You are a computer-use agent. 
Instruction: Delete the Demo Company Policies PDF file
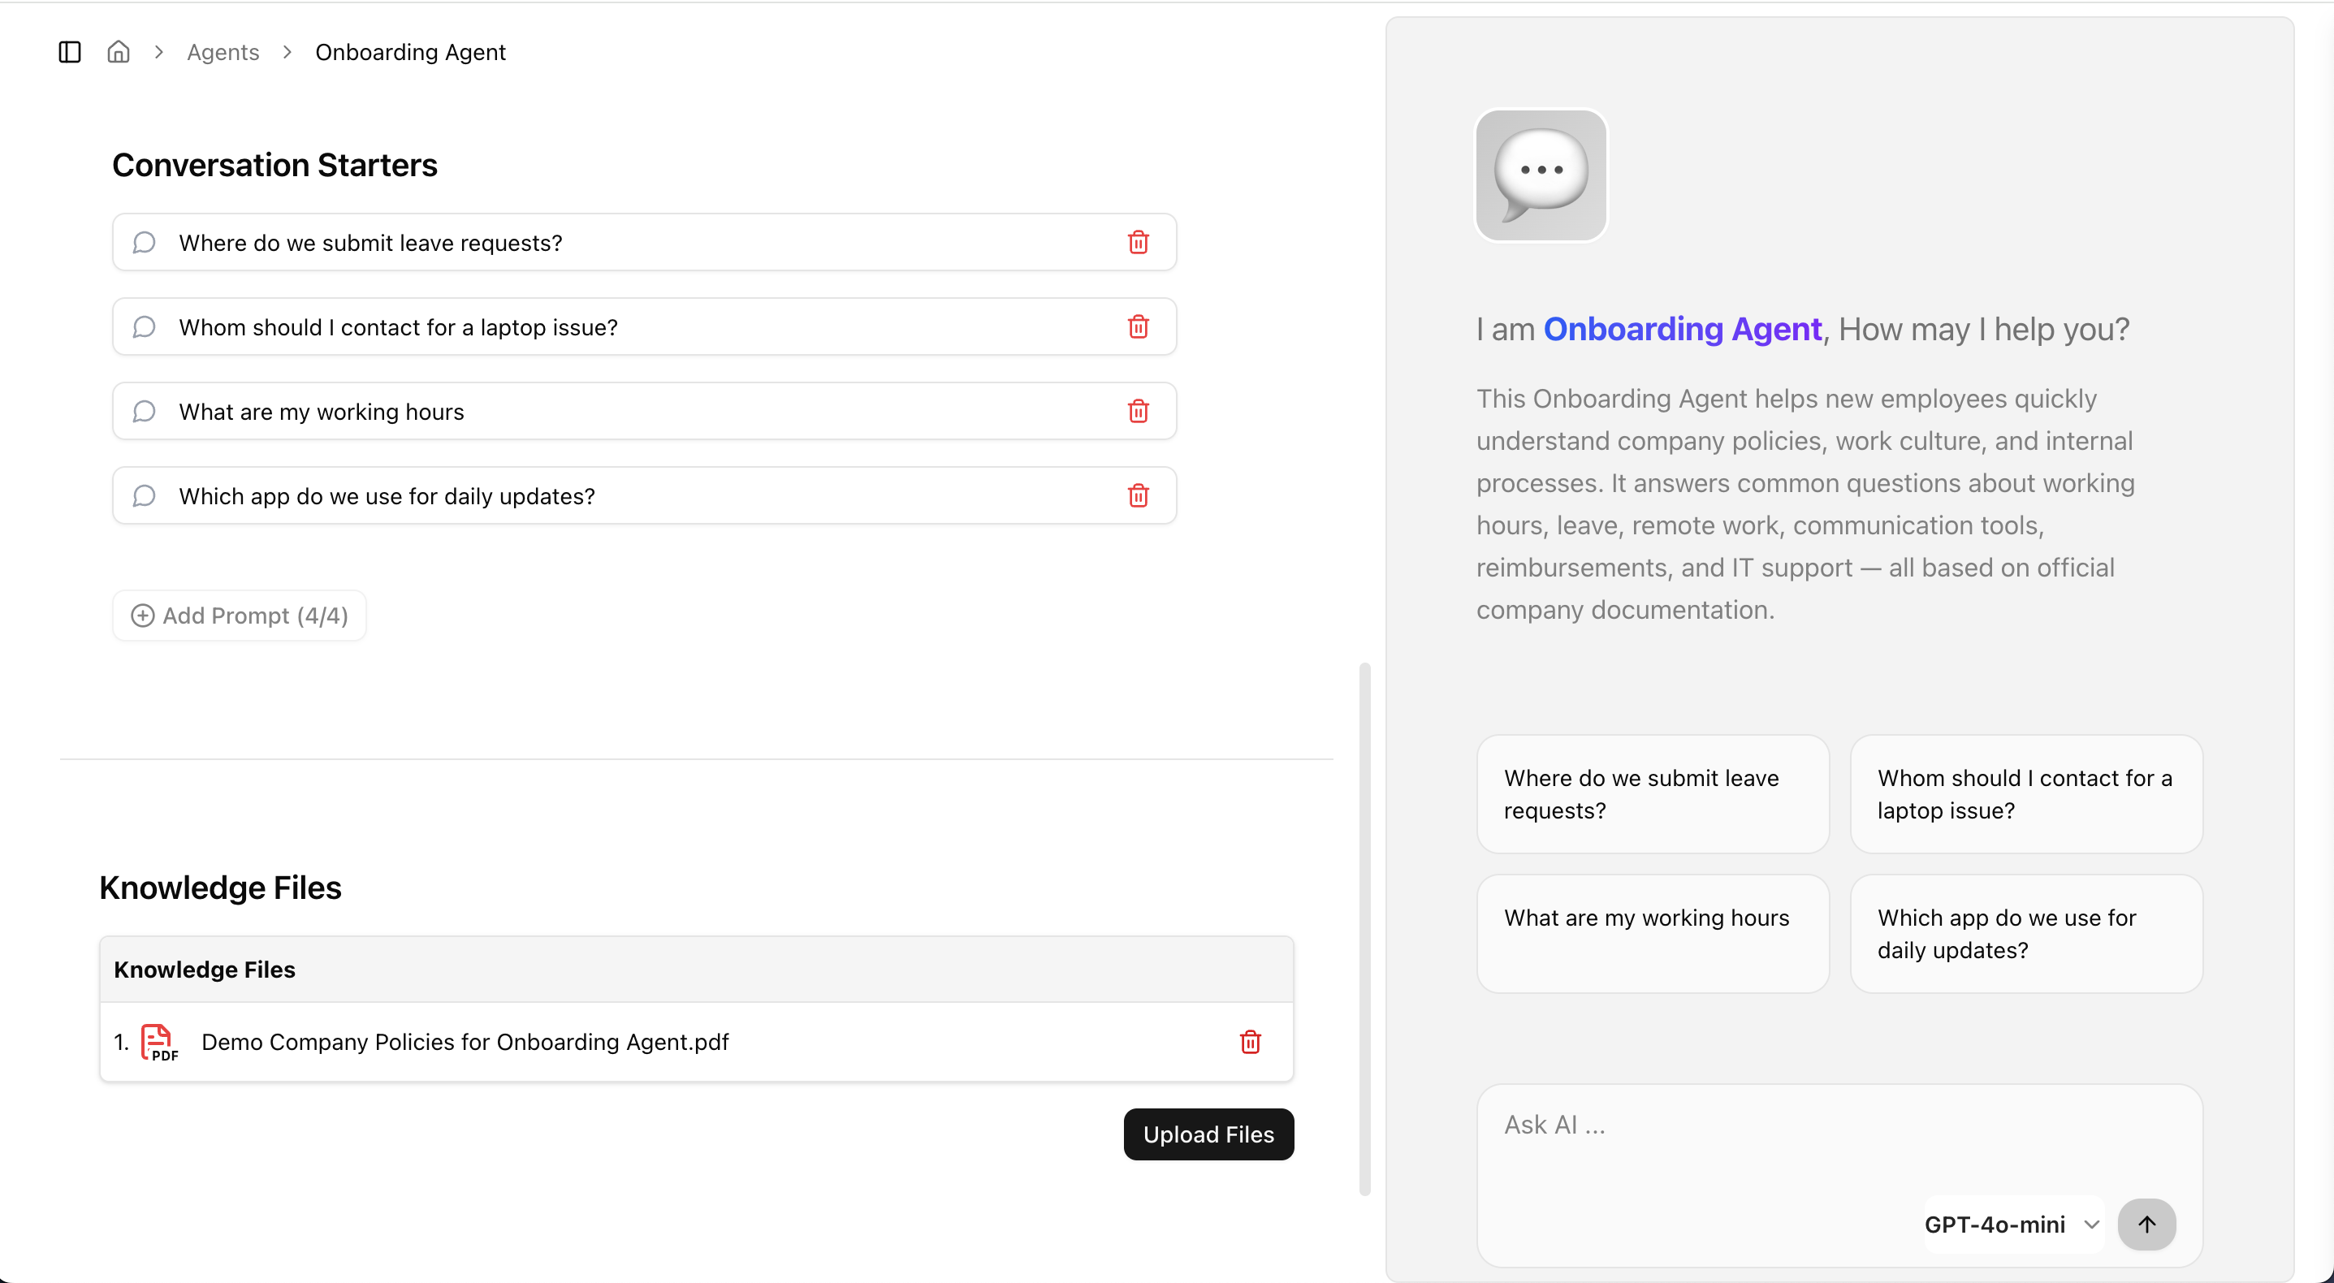(x=1250, y=1041)
